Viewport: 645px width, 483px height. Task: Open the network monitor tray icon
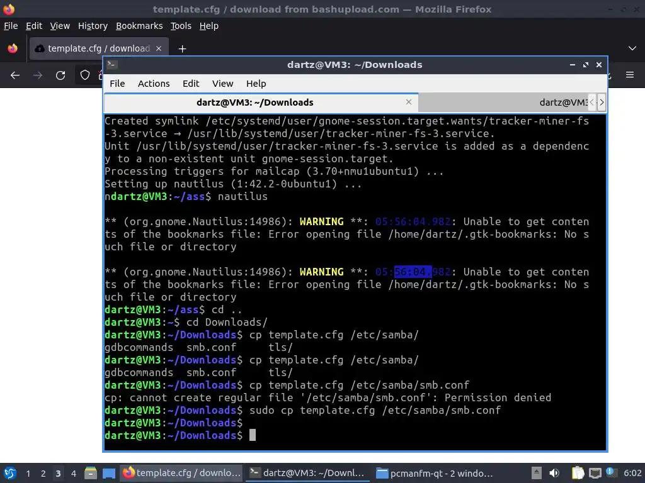pos(595,473)
